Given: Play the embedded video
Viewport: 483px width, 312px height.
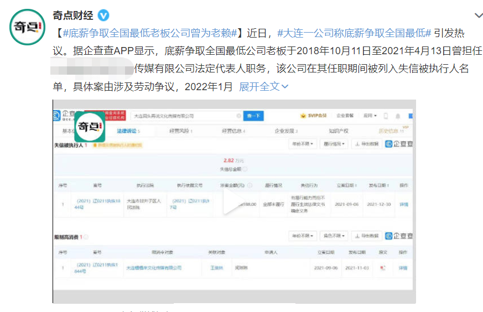Looking at the screenshot, I should [x=234, y=201].
